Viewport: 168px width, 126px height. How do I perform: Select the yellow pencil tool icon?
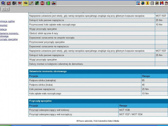pos(31,3)
